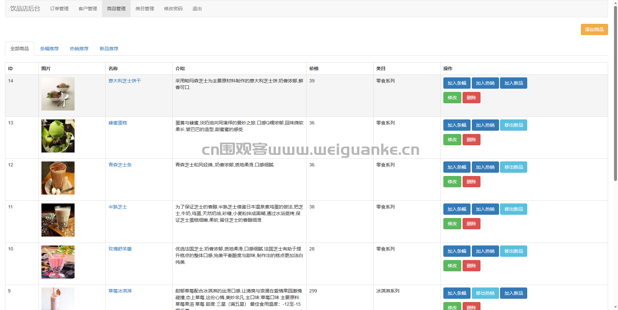Open the 青森芝士条 product link

120,165
